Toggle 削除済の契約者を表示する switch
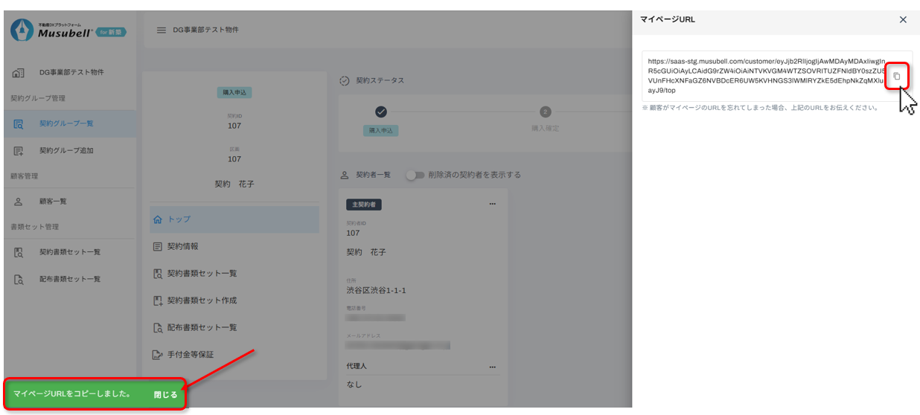This screenshot has width=920, height=415. (415, 175)
